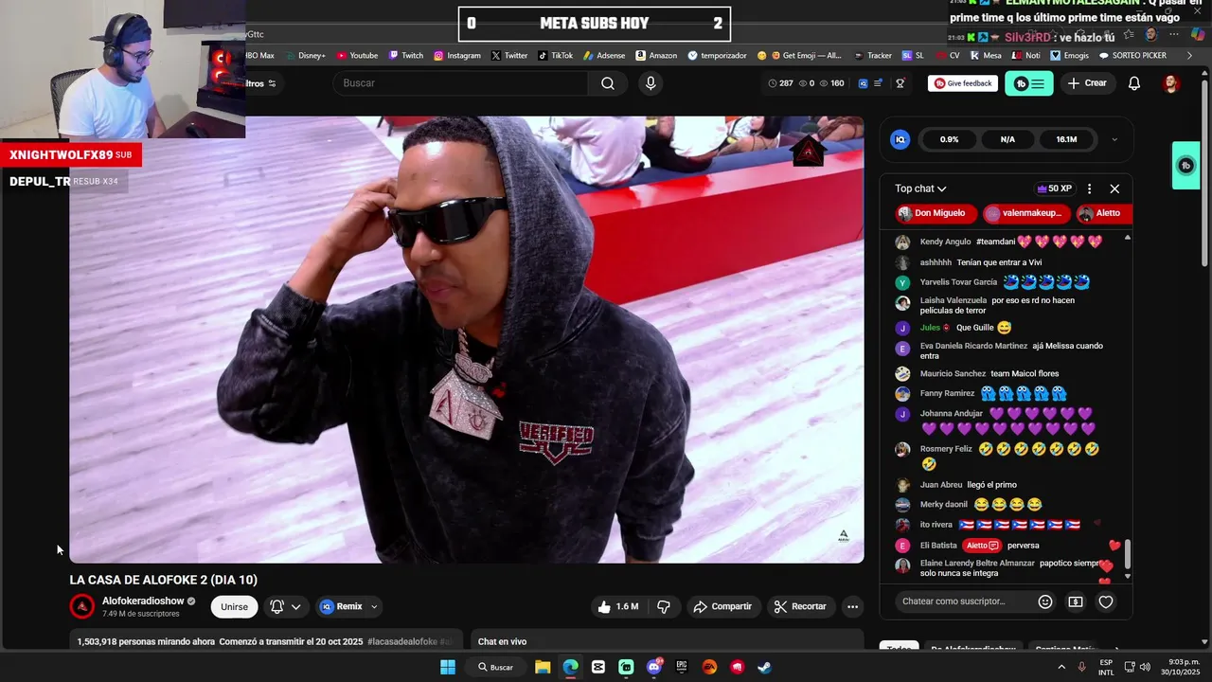Open File Explorer from taskbar
Viewport: 1212px width, 682px height.
[x=543, y=667]
